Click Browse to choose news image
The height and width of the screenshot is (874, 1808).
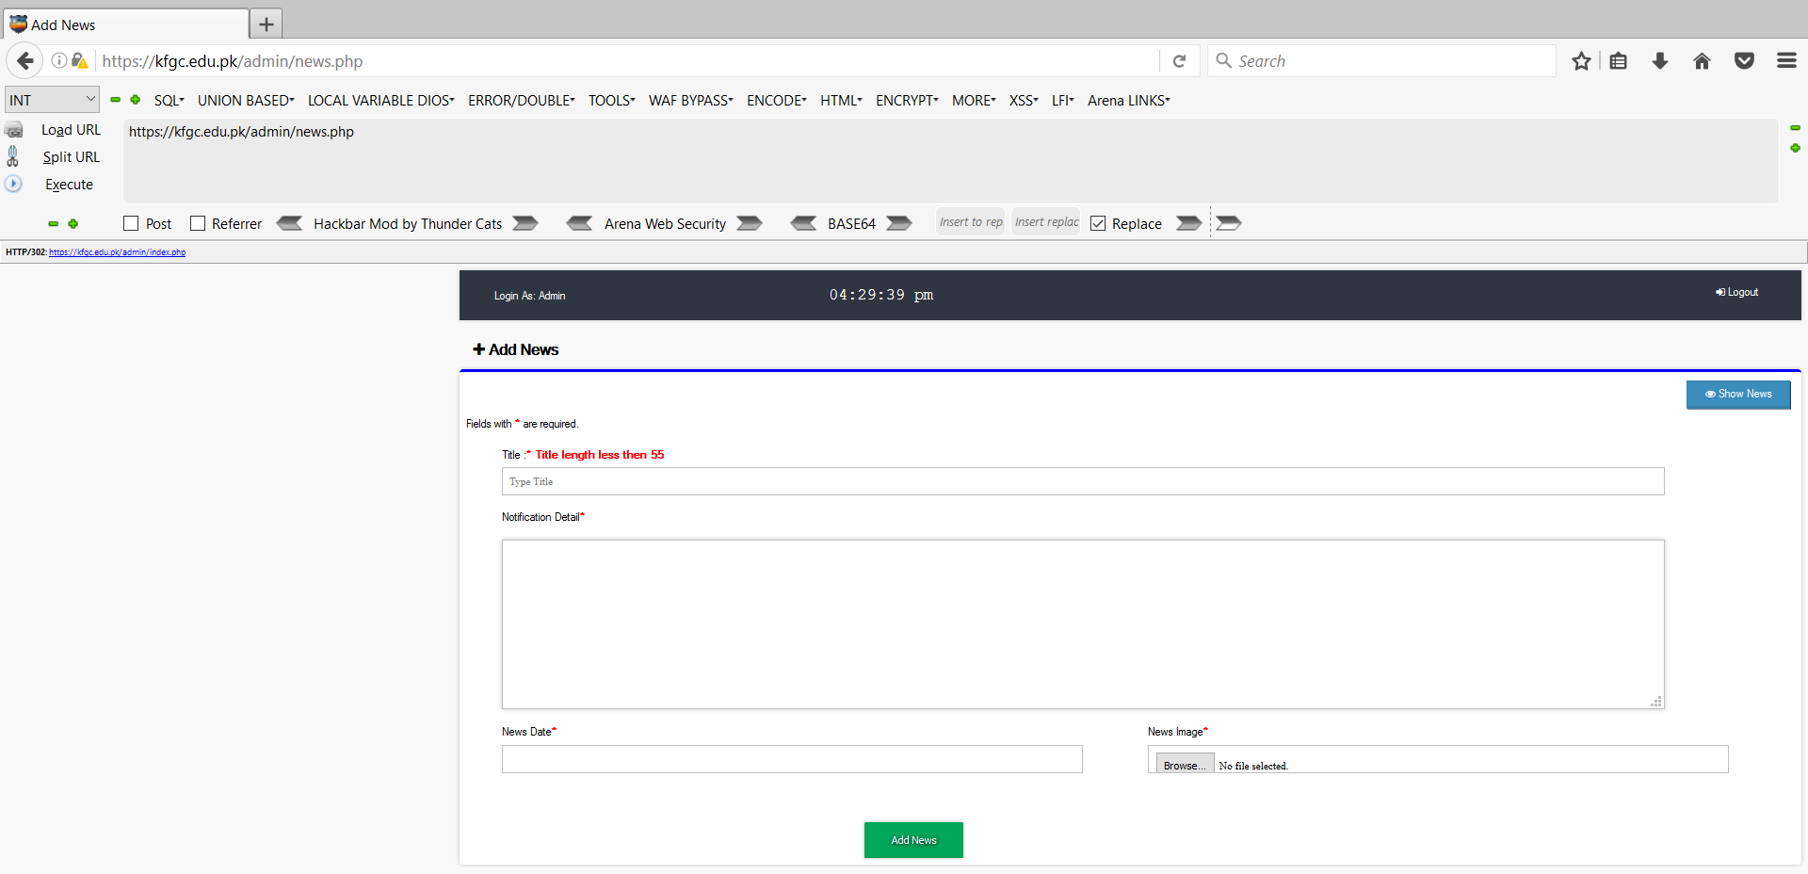1185,765
